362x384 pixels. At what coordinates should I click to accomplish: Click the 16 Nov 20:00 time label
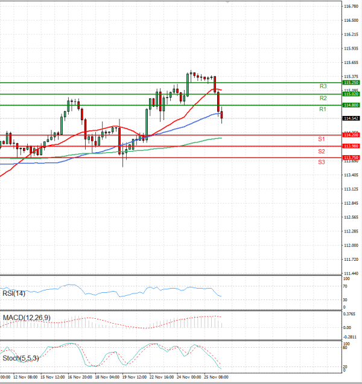click(x=80, y=377)
